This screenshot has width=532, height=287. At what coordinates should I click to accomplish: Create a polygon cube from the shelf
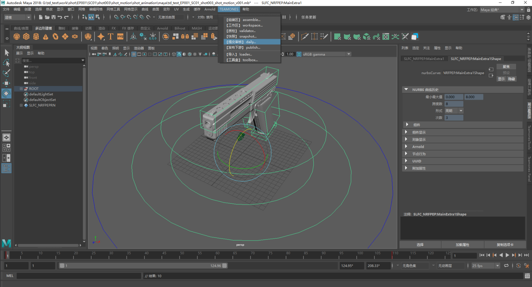coord(26,37)
